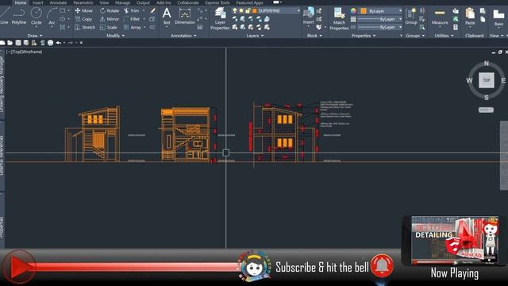Select the Circle tool
The width and height of the screenshot is (508, 286).
(x=36, y=16)
